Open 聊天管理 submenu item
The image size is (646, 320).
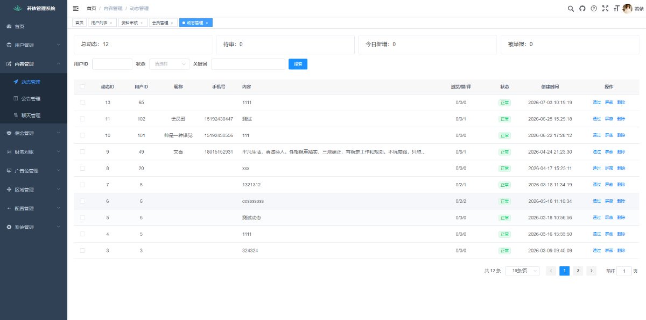[x=33, y=115]
